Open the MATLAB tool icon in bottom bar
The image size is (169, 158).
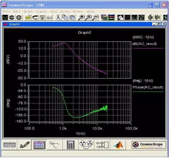pyautogui.click(x=118, y=145)
